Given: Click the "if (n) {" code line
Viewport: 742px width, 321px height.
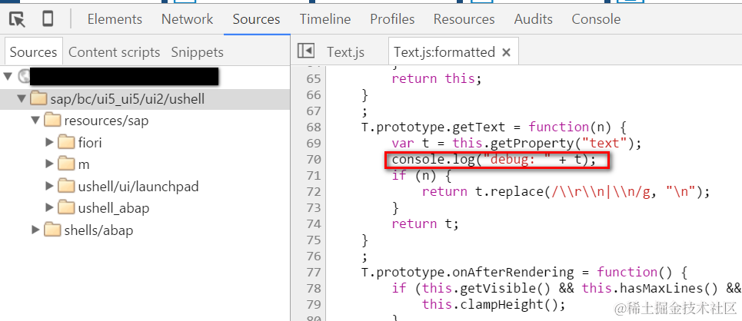Looking at the screenshot, I should click(x=421, y=175).
